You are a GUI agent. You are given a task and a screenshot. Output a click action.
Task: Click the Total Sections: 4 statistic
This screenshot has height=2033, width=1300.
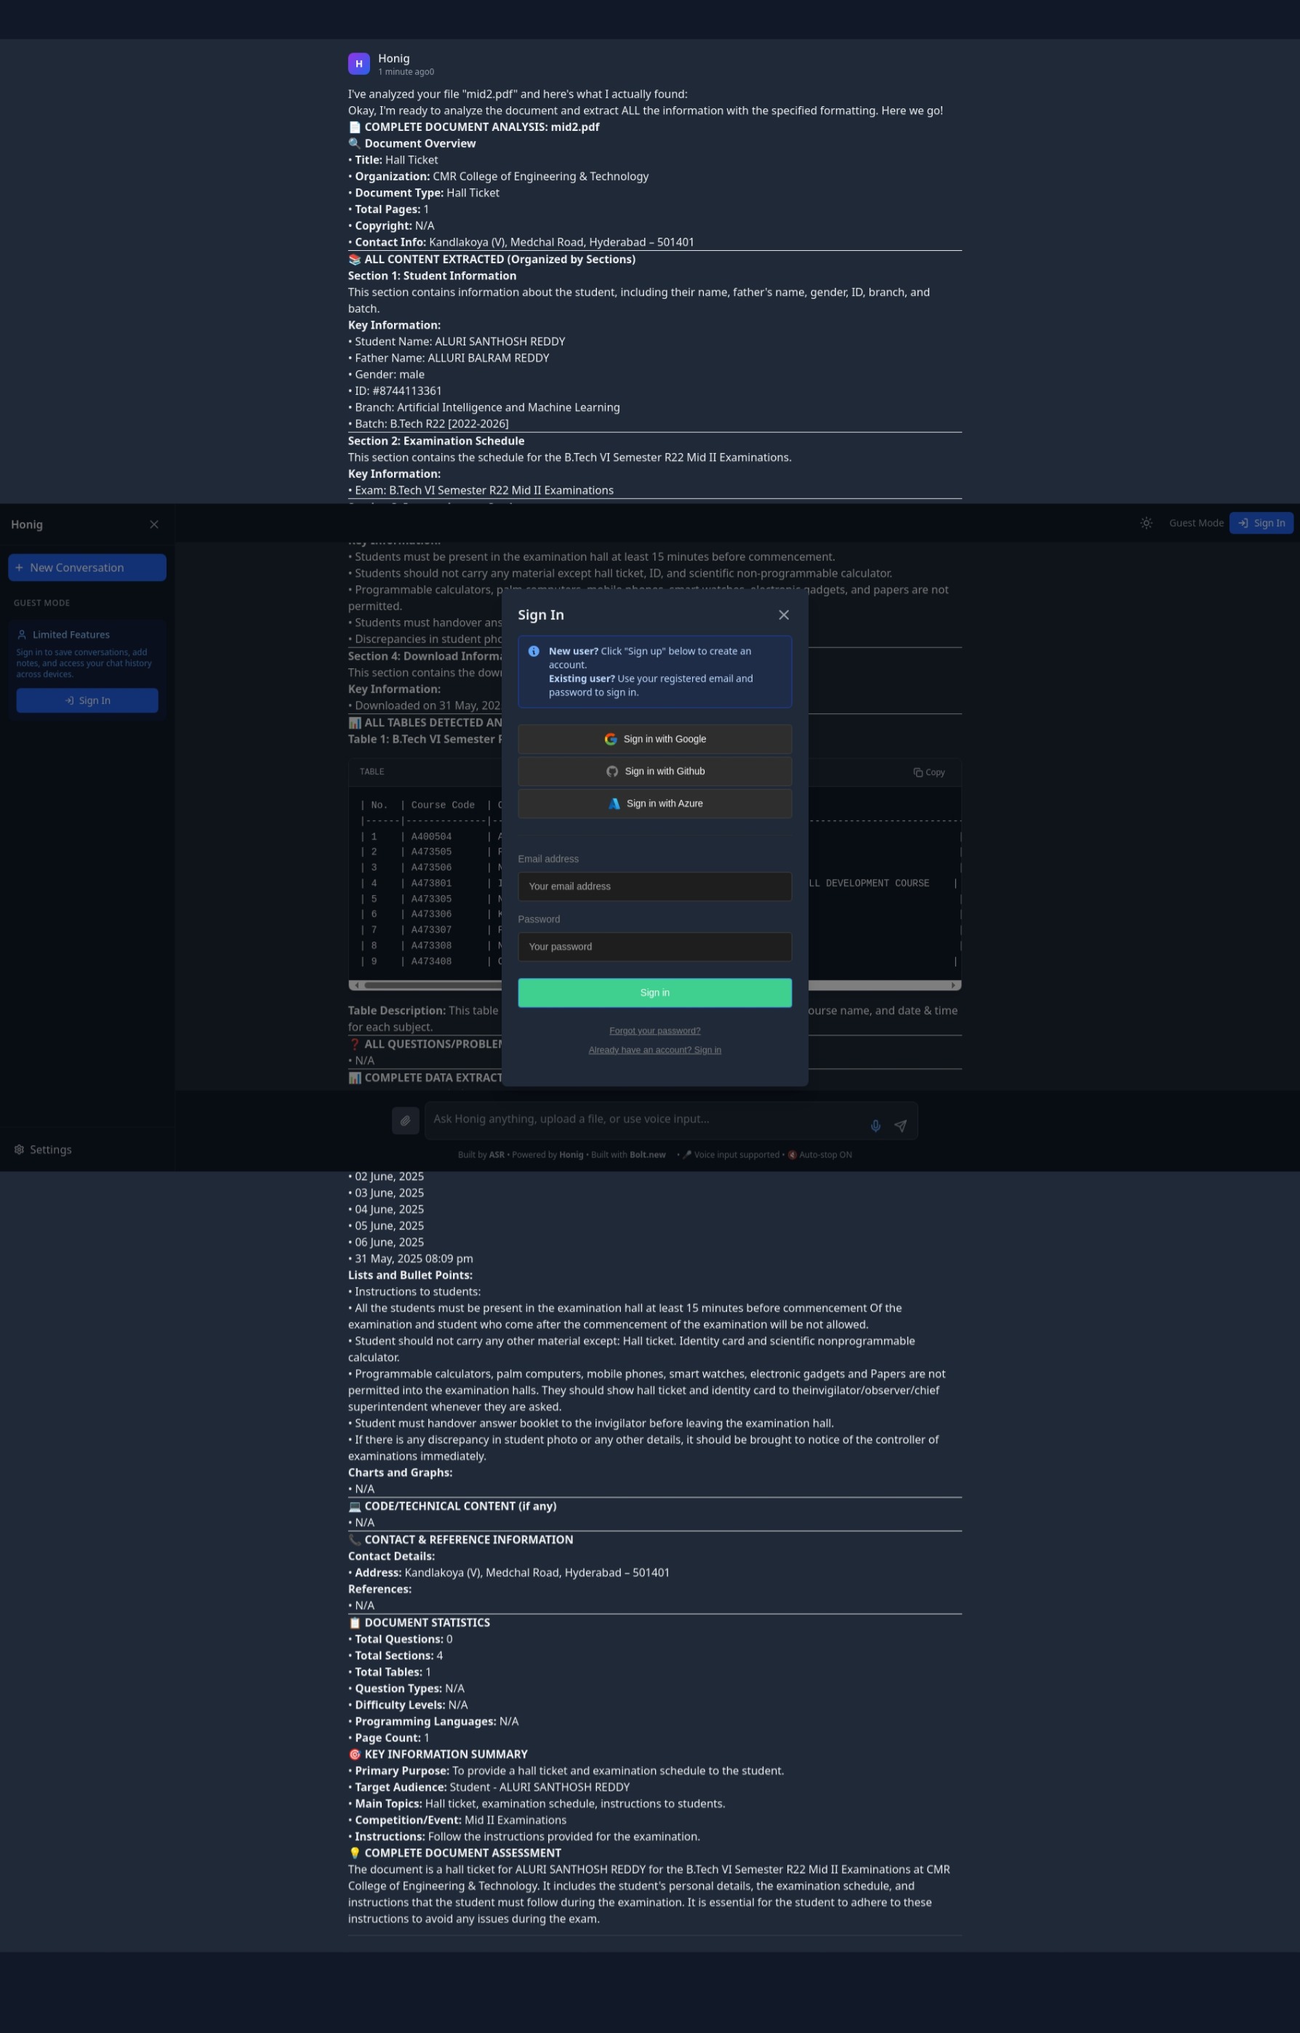pos(396,1655)
